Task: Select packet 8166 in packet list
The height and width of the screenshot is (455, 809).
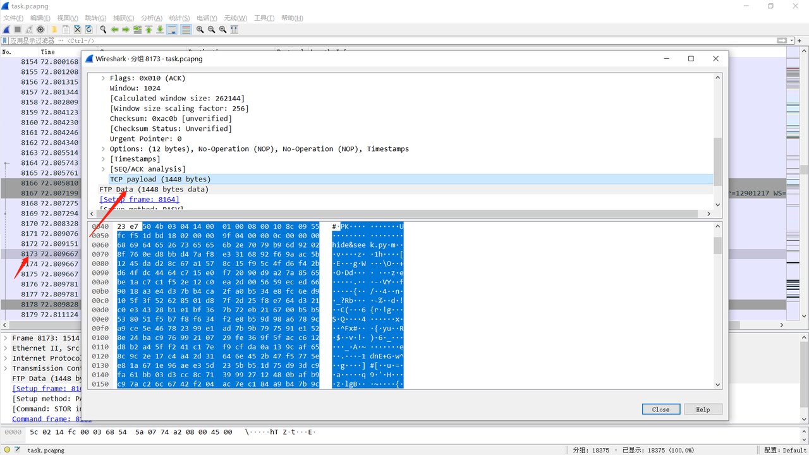Action: click(40, 183)
